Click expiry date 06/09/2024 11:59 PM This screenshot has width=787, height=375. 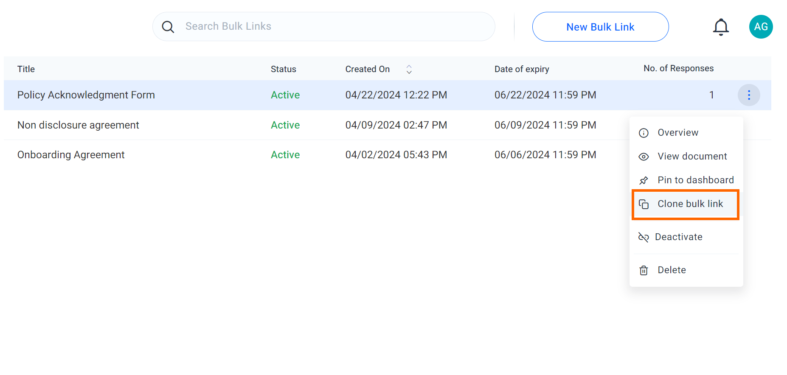pyautogui.click(x=545, y=125)
